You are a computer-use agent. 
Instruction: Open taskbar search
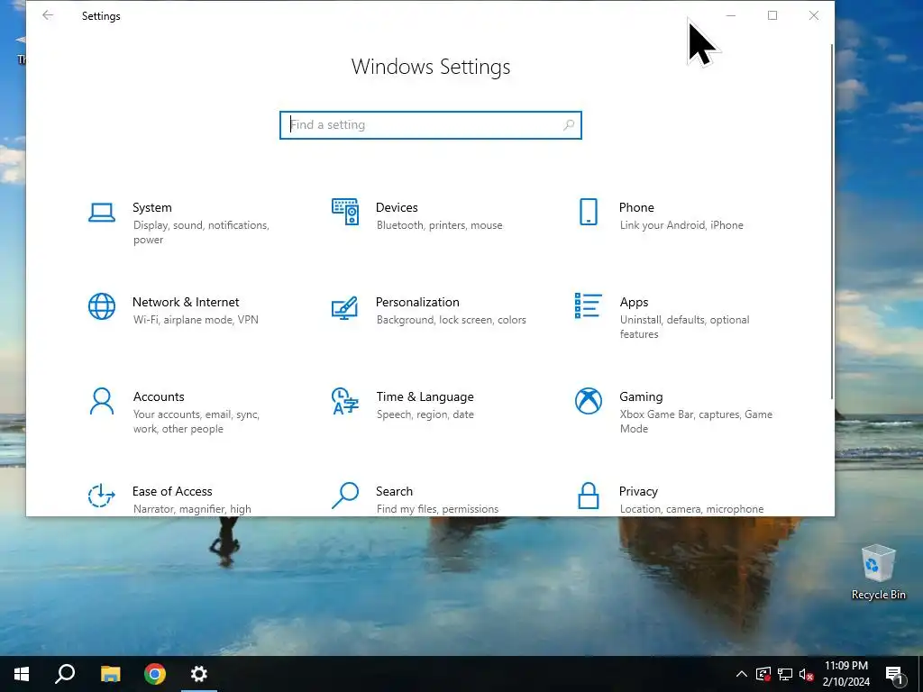click(x=65, y=674)
